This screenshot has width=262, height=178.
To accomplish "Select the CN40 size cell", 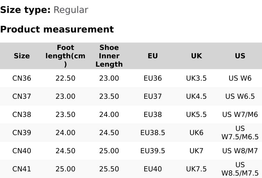I will pos(22,151).
